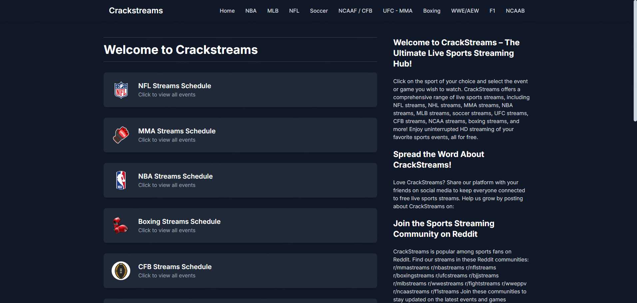Image resolution: width=637 pixels, height=303 pixels.
Task: Click the red boxing gloves icon
Action: (x=120, y=226)
